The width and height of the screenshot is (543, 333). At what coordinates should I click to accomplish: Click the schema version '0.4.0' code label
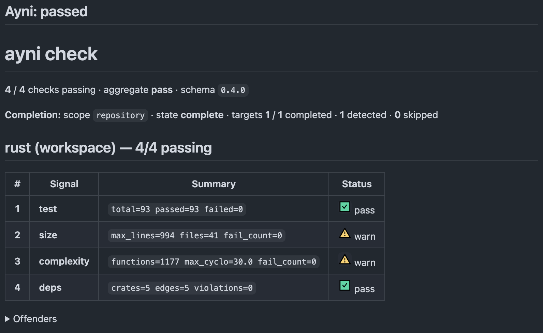233,90
